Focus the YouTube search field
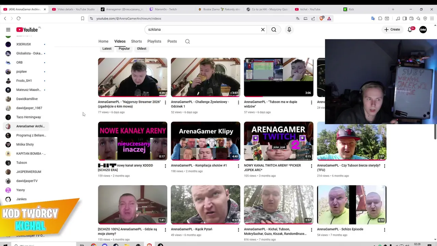 coord(203,30)
